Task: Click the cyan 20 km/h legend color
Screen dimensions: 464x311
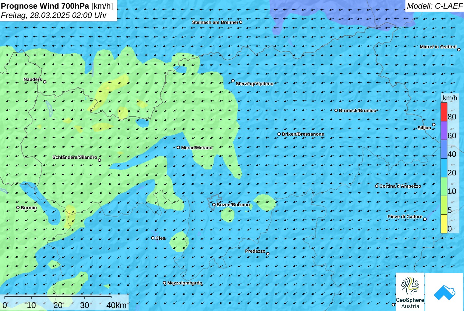Action: coord(444,168)
